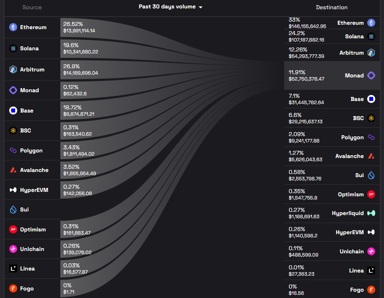Click the Unichain icon in Source column

click(13, 249)
